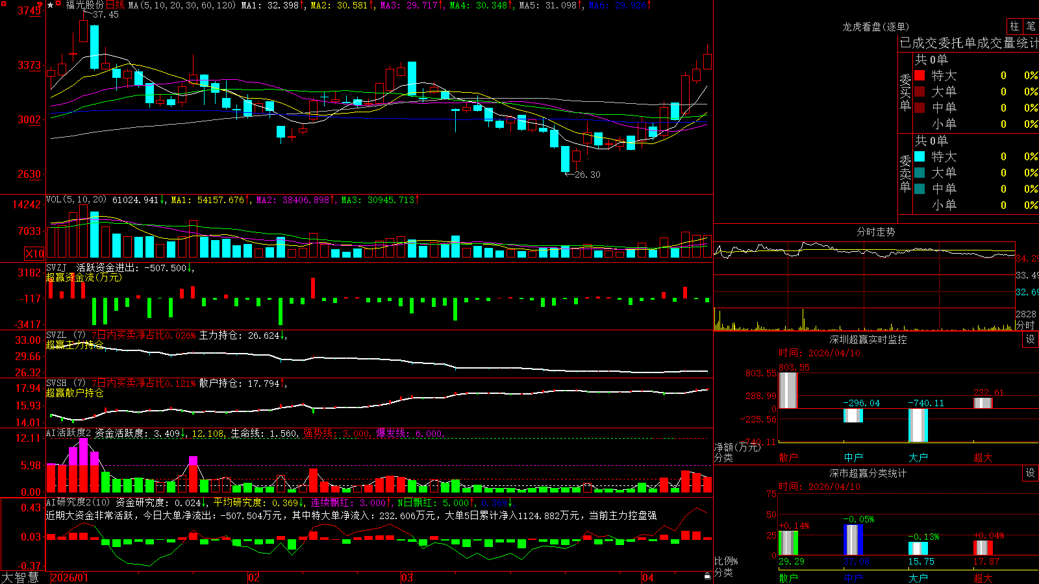The image size is (1039, 584).
Task: Click the 26.30 low price annotation
Action: 588,175
